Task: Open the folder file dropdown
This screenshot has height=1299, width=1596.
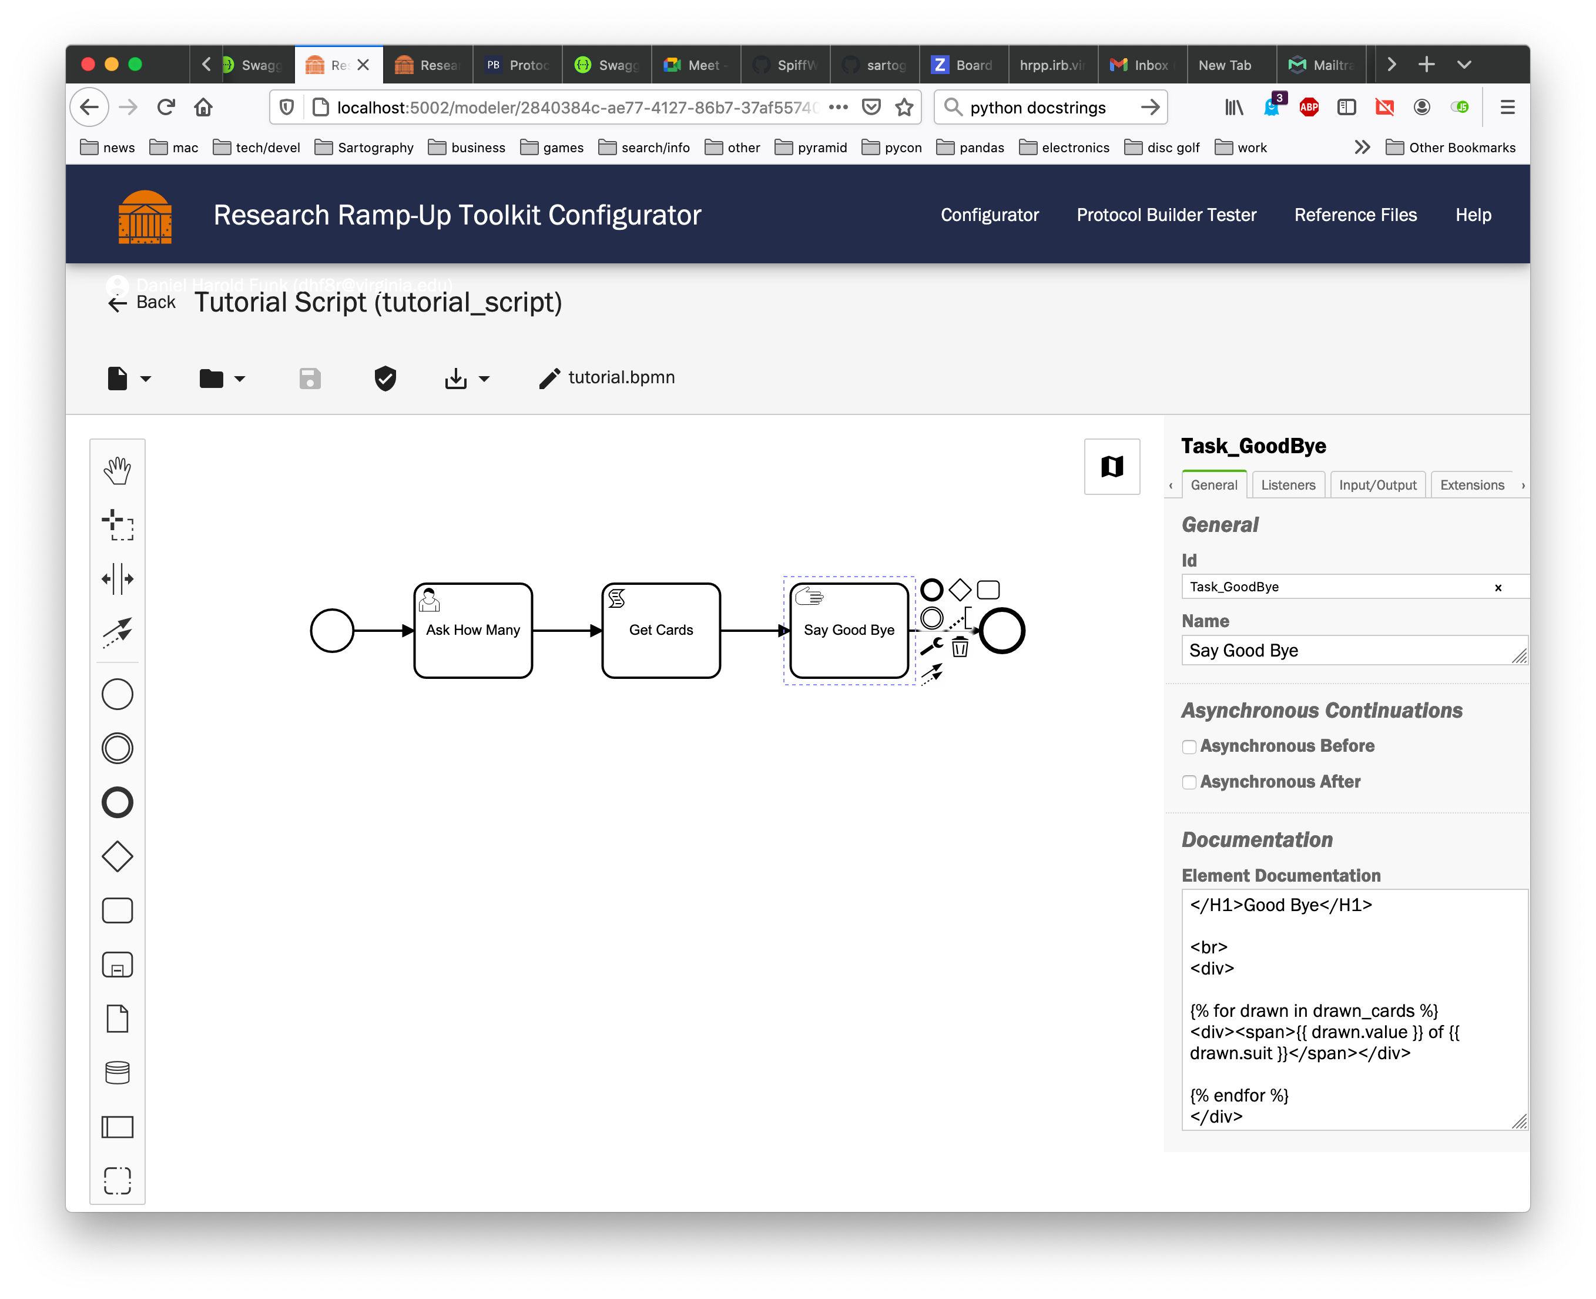Action: (x=222, y=378)
